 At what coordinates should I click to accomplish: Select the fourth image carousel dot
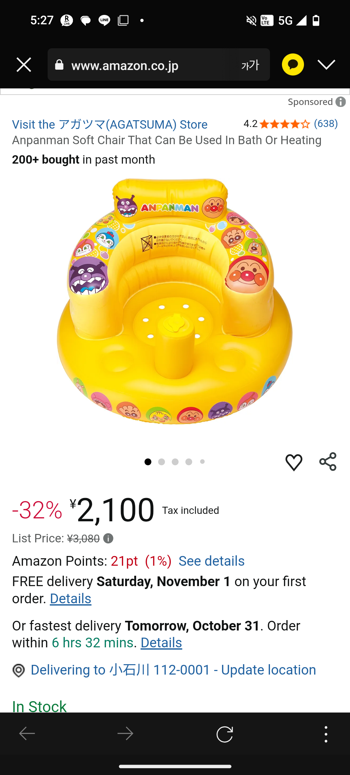189,462
